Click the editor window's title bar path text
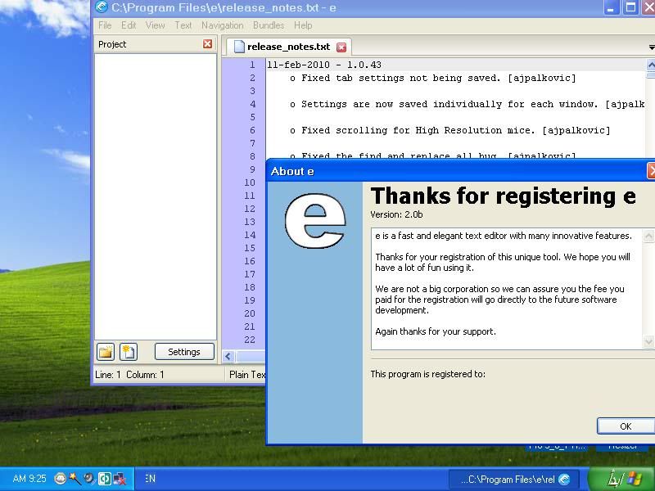This screenshot has width=655, height=491. click(224, 7)
